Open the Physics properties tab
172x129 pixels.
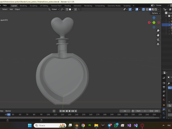click(x=164, y=118)
